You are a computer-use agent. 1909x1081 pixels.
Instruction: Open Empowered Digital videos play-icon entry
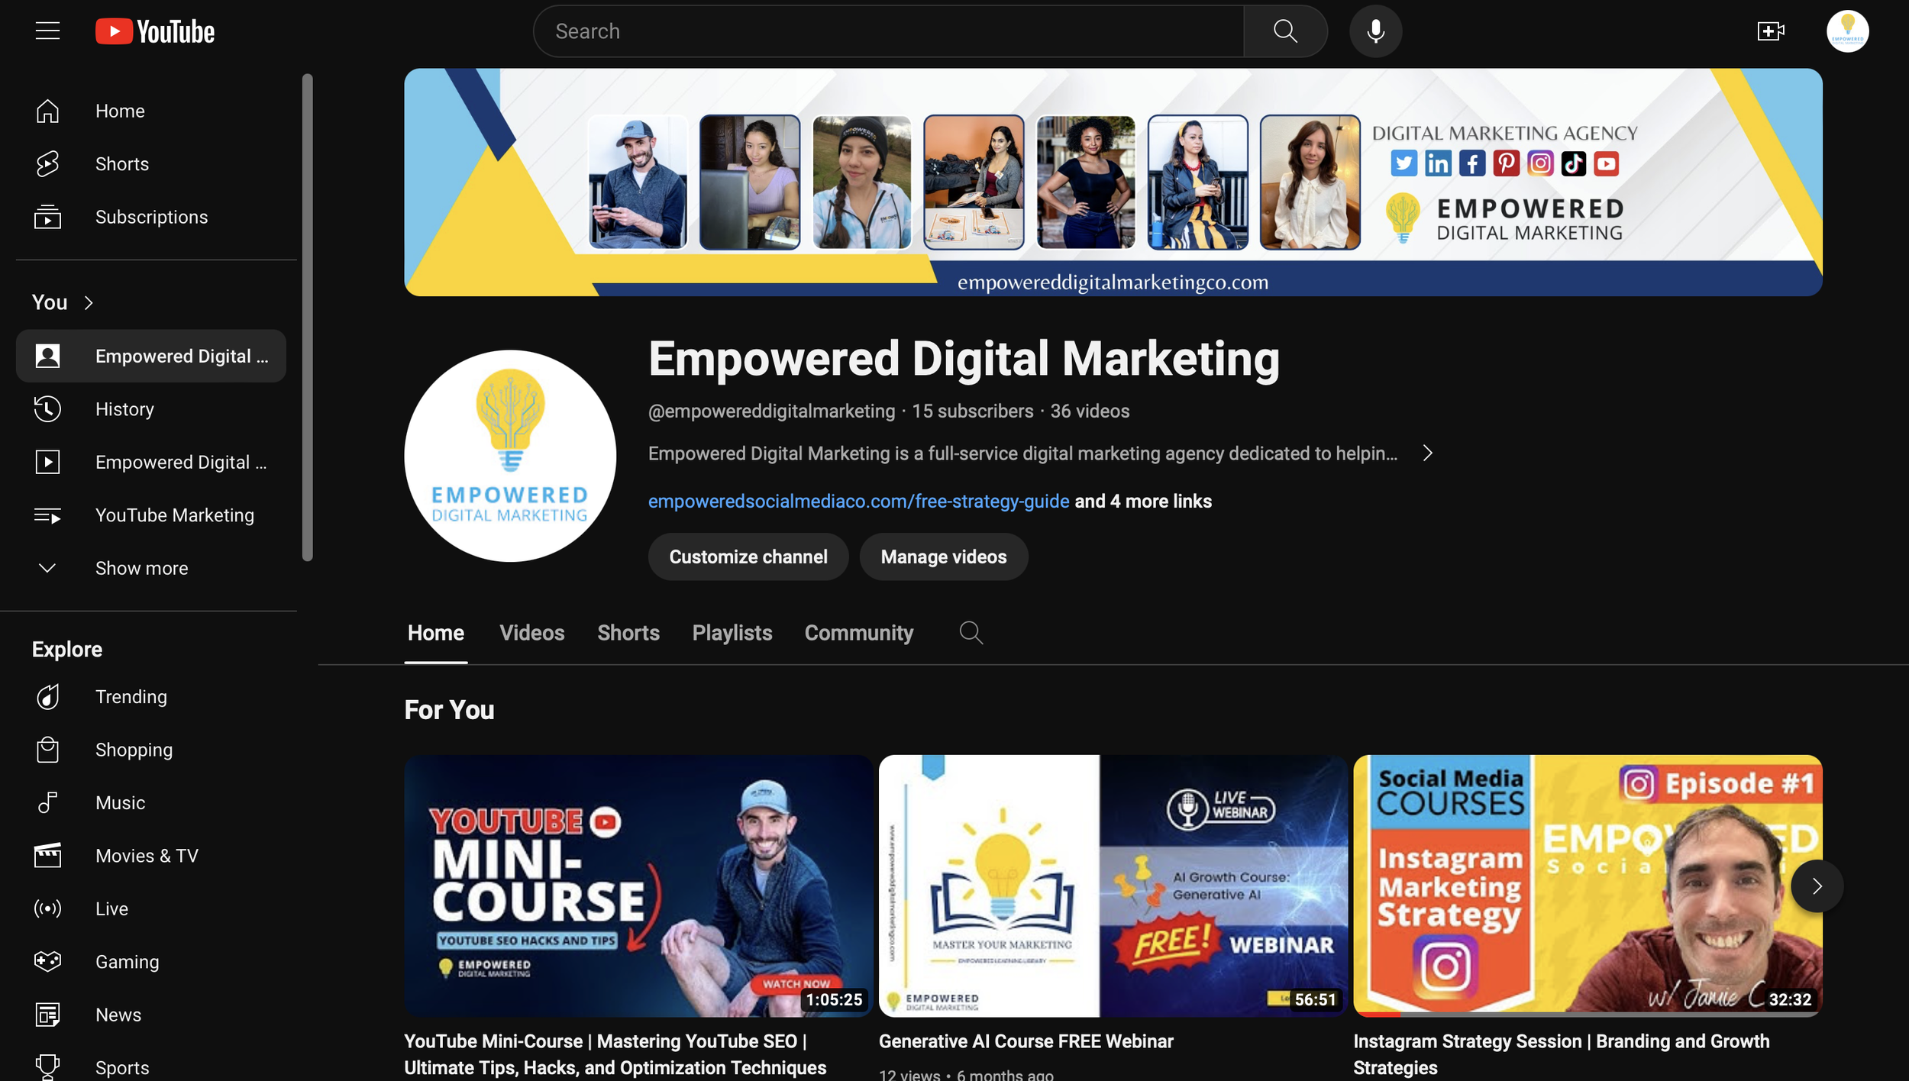click(151, 462)
